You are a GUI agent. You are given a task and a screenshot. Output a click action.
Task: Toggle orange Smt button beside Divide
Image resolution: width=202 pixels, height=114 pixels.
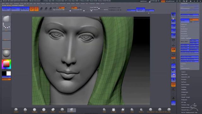click(194, 20)
